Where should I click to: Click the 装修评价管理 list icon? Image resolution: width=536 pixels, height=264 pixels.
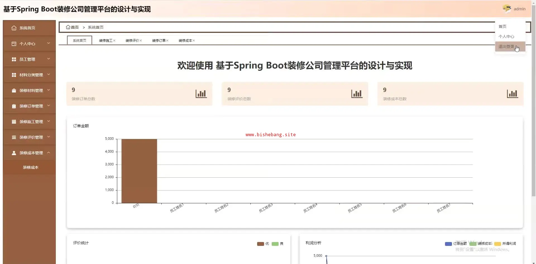point(14,137)
